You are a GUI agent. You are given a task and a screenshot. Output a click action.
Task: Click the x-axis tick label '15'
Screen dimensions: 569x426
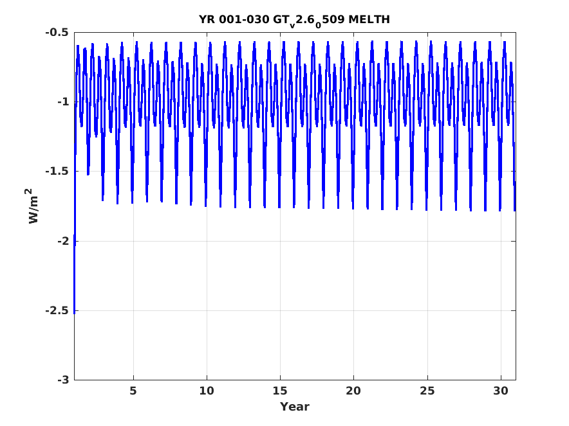tap(280, 391)
